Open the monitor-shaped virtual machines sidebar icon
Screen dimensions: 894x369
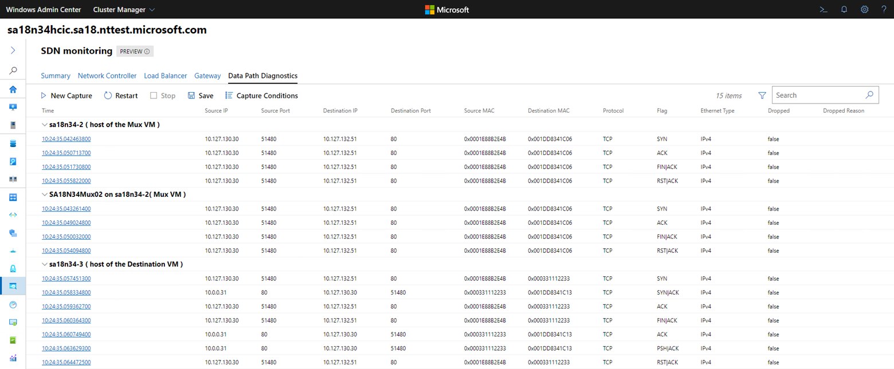click(x=13, y=107)
